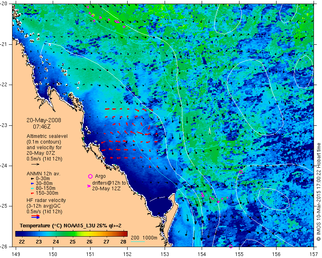Click the red and blue HF radar velocity arrows
The height and width of the screenshot is (258, 322).
click(x=35, y=216)
